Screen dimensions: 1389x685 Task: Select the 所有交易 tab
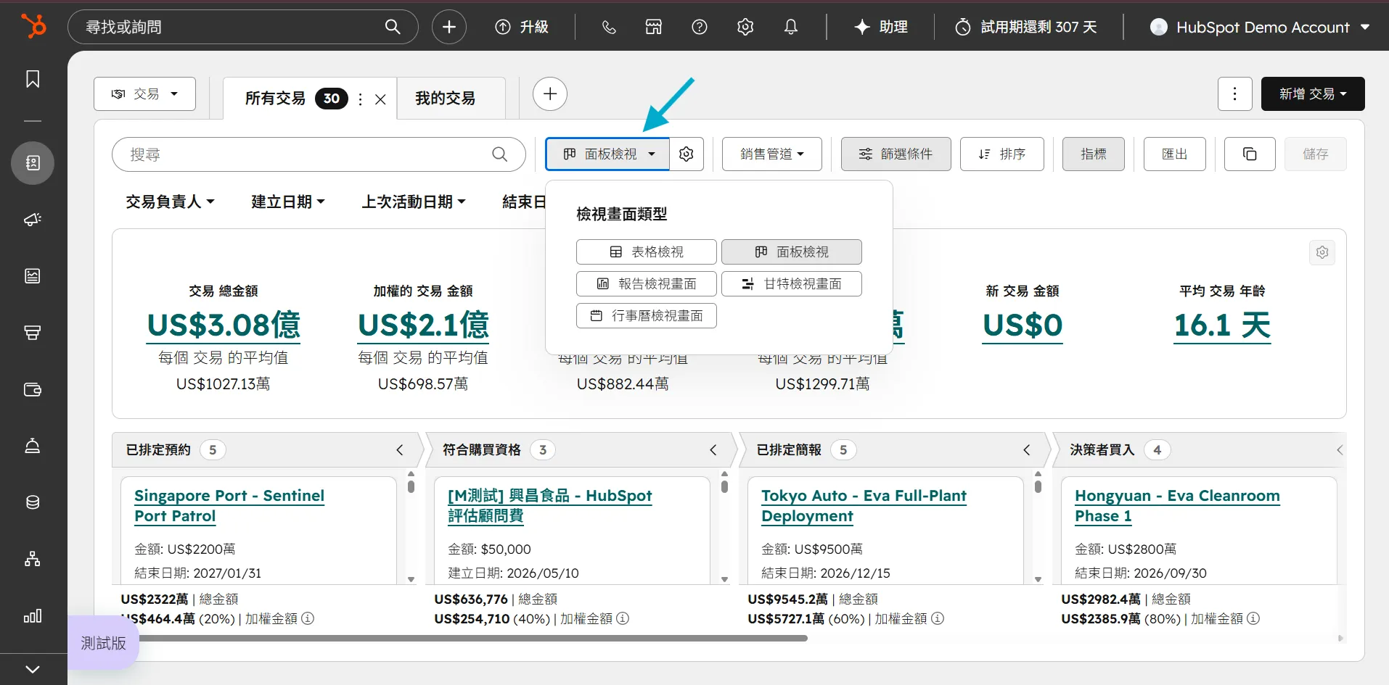coord(275,98)
